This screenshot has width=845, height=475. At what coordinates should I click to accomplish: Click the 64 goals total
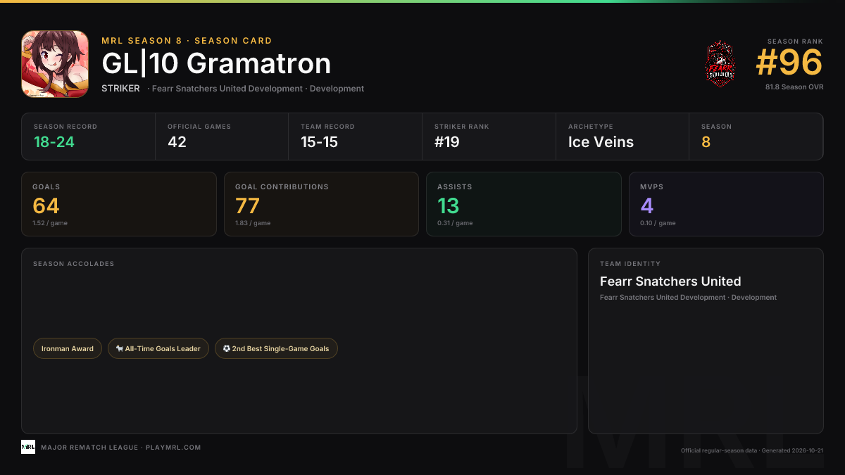(46, 205)
